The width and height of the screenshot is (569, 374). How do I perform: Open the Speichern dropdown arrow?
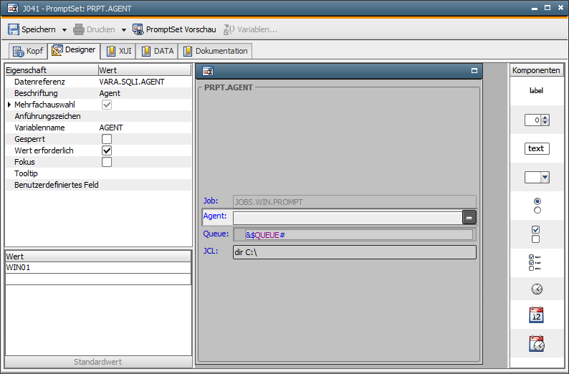64,30
